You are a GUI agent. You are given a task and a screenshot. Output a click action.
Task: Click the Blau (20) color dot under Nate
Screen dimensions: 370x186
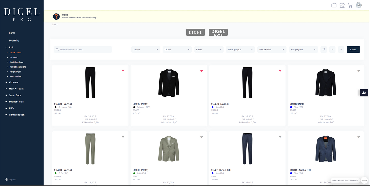click(291, 107)
